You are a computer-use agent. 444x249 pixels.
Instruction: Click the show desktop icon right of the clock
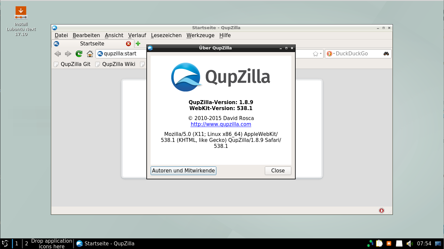pos(439,244)
